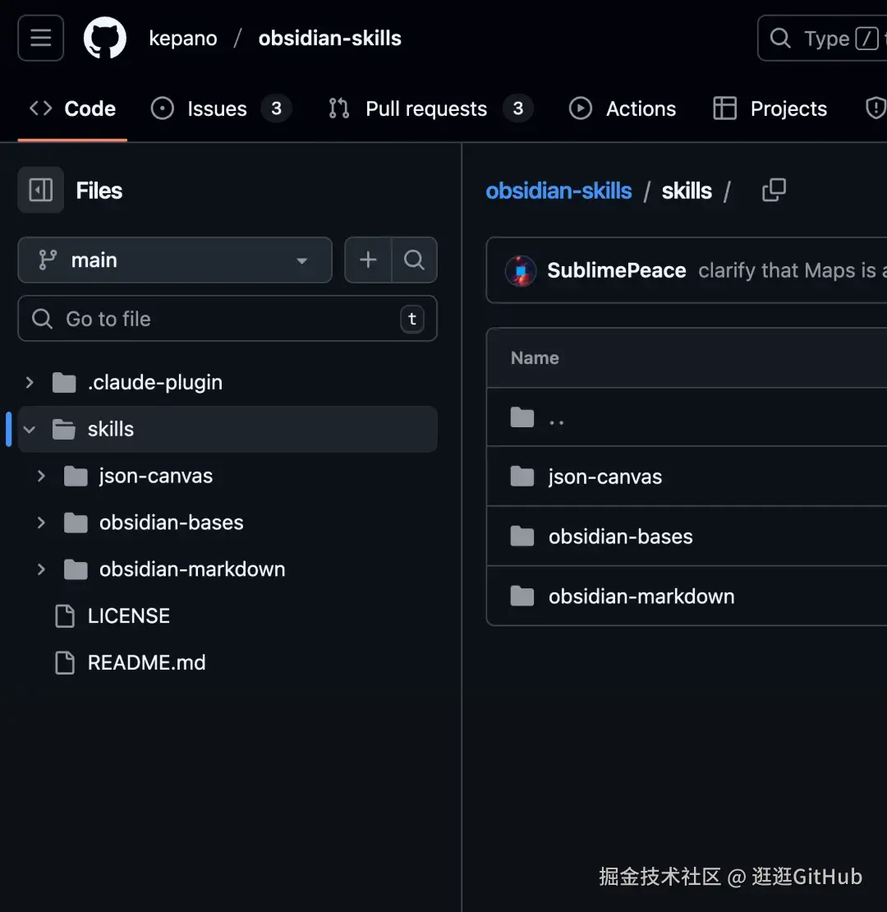Open obsidian-markdown folder in the listing
This screenshot has height=912, width=887.
pyautogui.click(x=641, y=596)
